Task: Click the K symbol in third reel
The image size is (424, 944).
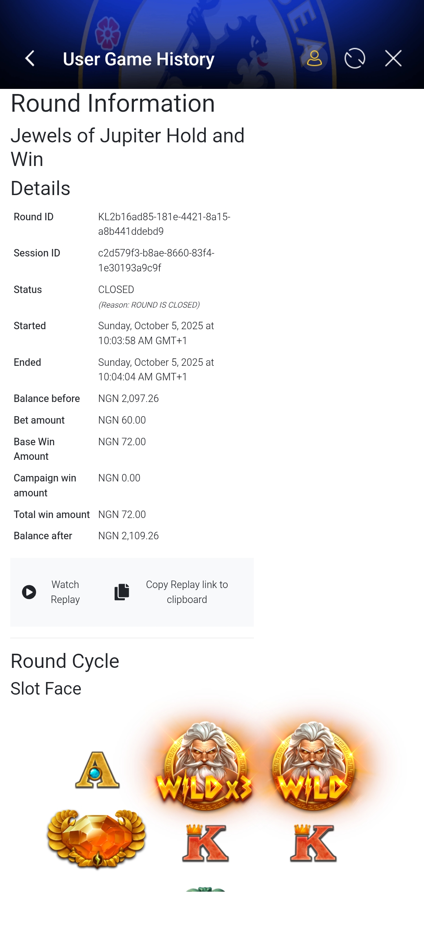Action: pyautogui.click(x=313, y=843)
